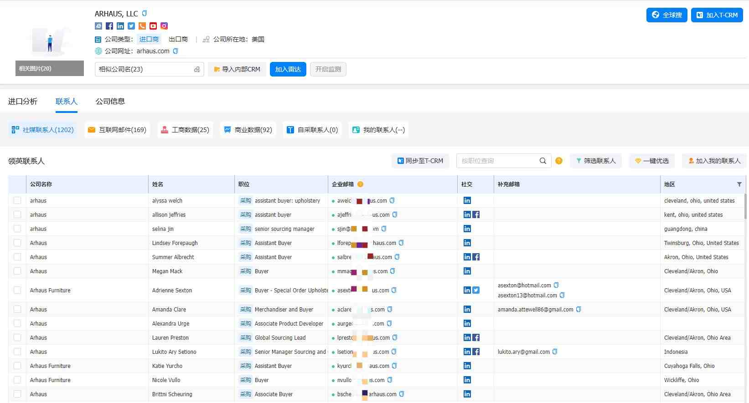The image size is (749, 403).
Task: Select the selina jin row checkbox
Action: point(17,229)
